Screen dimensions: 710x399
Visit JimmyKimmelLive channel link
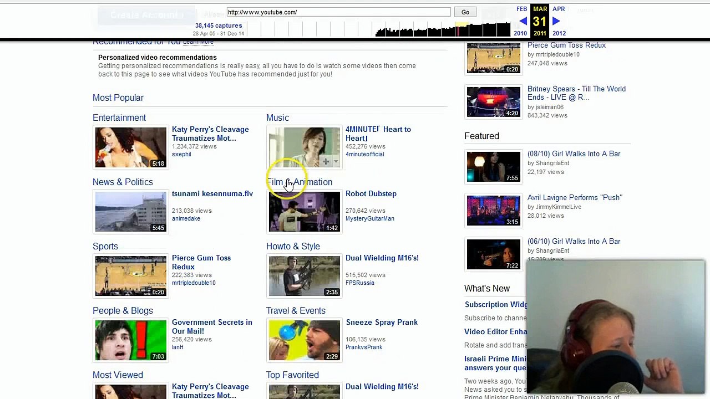click(x=559, y=207)
